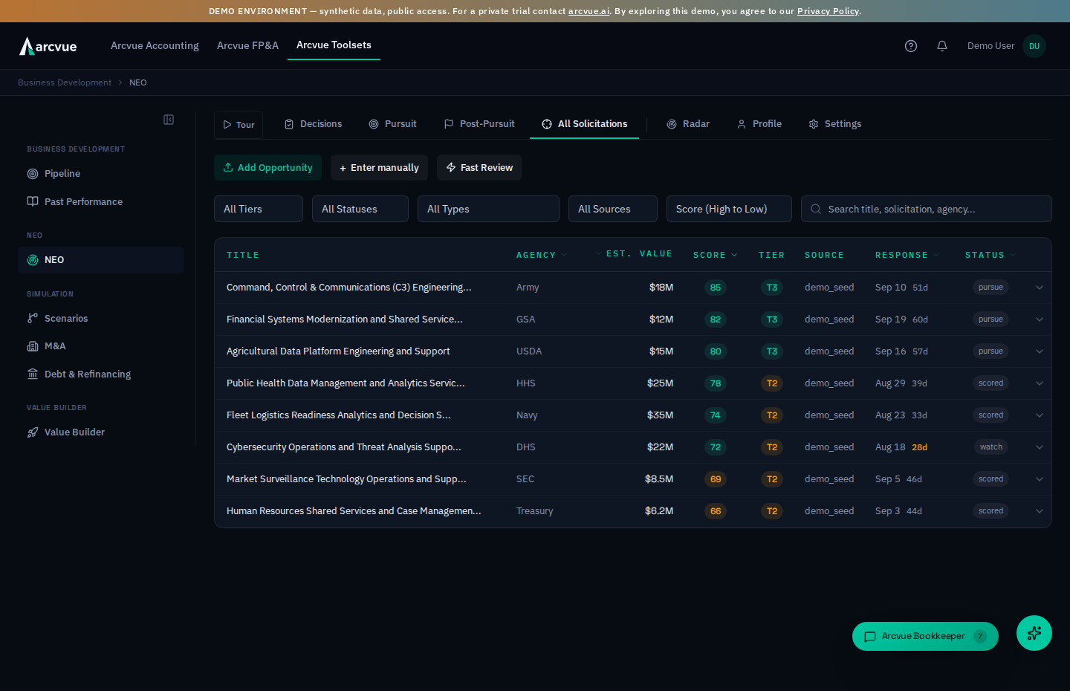Open the AI sparkle assistant button
This screenshot has width=1070, height=691.
[1034, 633]
